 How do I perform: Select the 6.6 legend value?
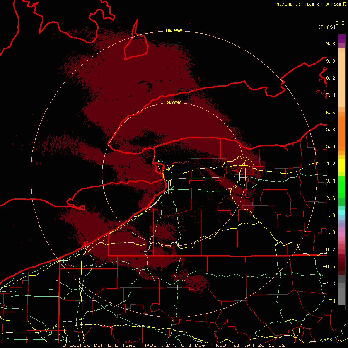click(x=331, y=113)
